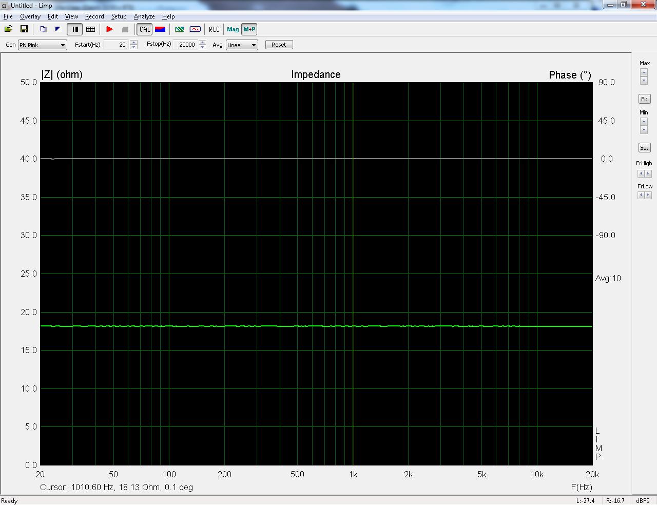Click the 1k frequency label on the graph axis

click(353, 474)
